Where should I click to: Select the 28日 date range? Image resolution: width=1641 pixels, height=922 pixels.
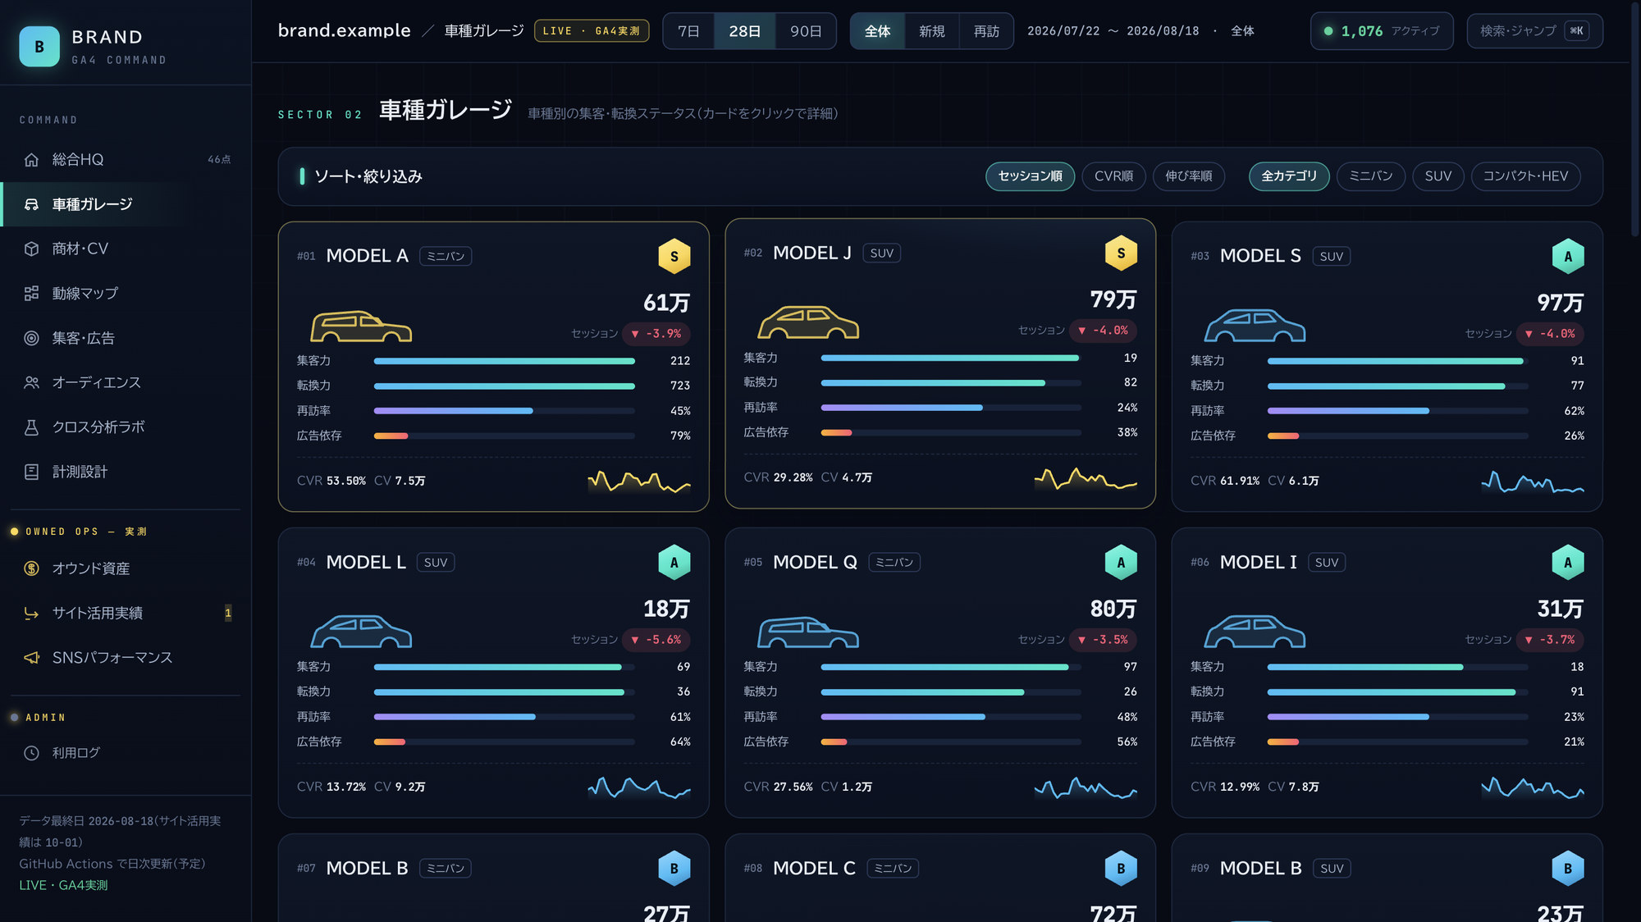744,31
